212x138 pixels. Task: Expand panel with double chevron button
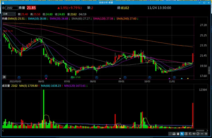pyautogui.click(x=4, y=77)
